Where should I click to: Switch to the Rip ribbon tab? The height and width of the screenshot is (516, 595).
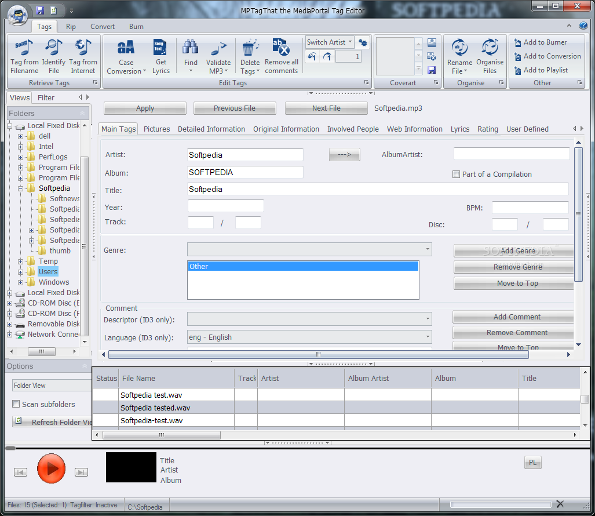pos(71,27)
